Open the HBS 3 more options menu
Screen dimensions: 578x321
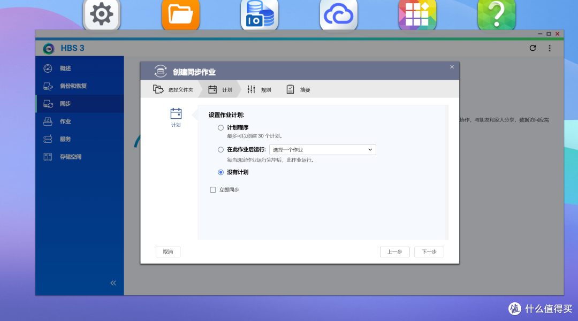coord(549,48)
